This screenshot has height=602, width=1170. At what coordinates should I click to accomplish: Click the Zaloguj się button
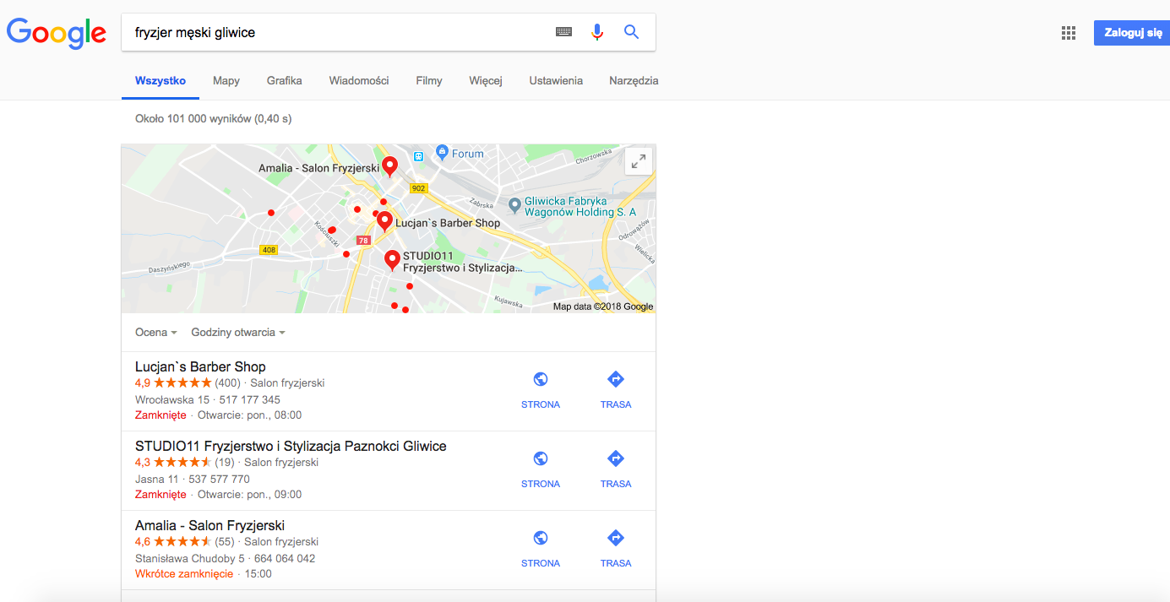pyautogui.click(x=1132, y=33)
